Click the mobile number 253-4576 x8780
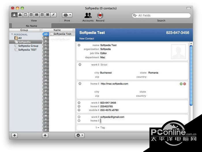Viewport: 202px width, 152px height. [109, 110]
